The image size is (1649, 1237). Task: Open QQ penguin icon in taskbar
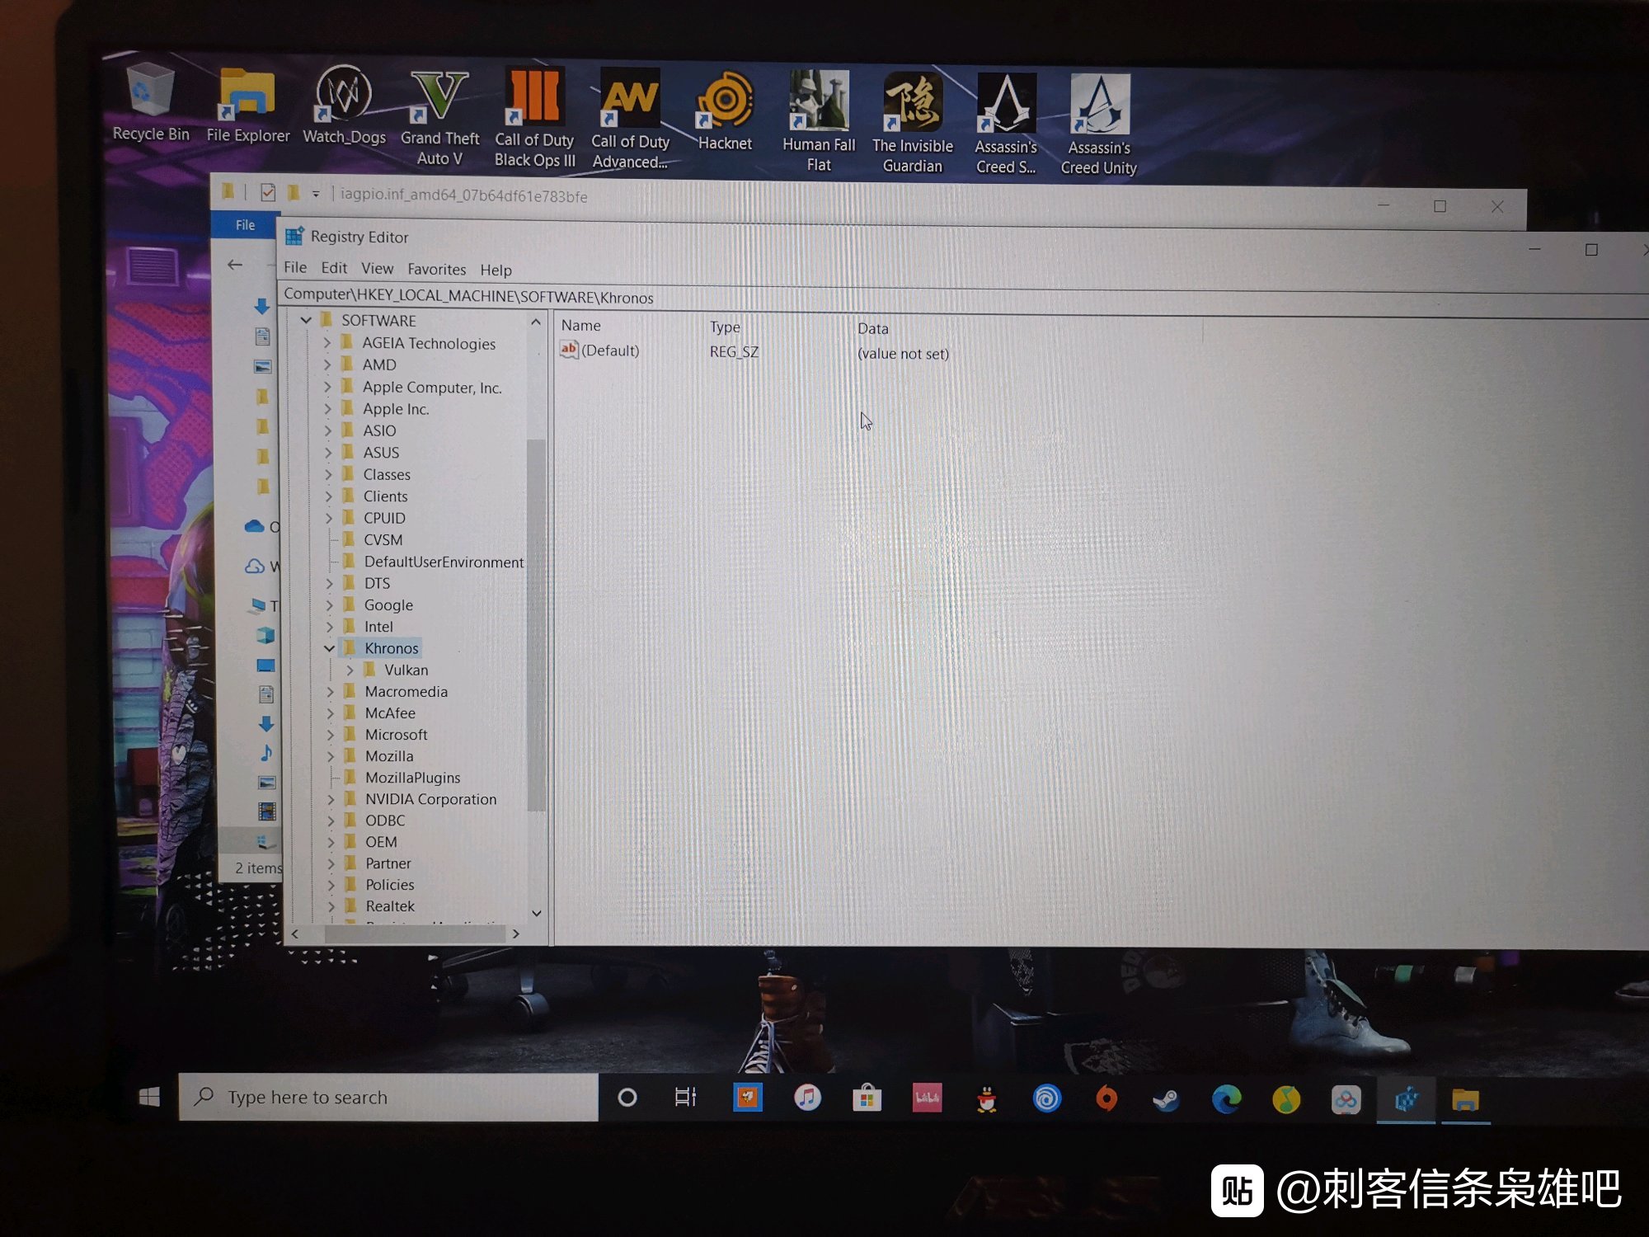click(x=987, y=1099)
